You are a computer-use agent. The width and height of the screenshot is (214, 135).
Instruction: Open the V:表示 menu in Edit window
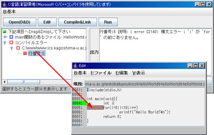pyautogui.click(x=139, y=73)
